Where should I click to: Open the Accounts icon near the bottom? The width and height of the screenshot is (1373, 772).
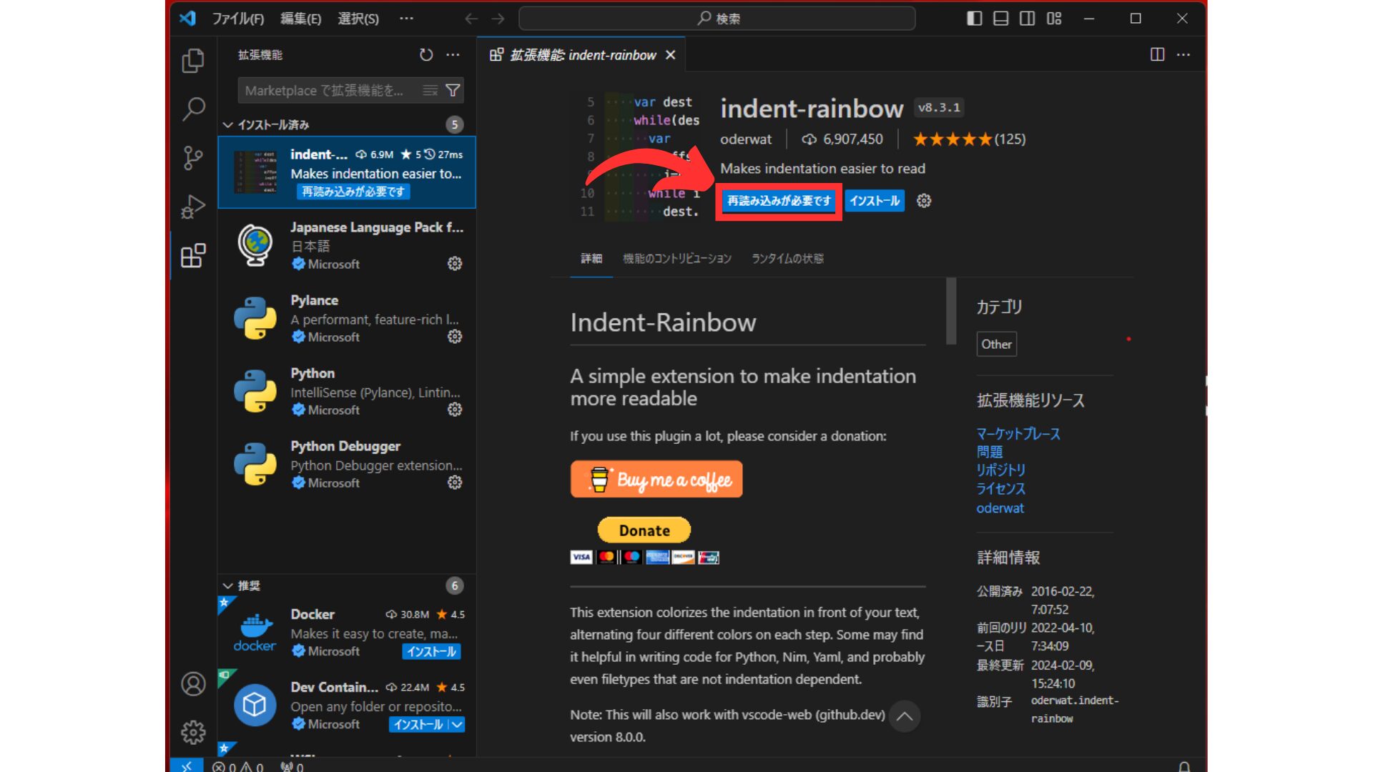point(192,683)
